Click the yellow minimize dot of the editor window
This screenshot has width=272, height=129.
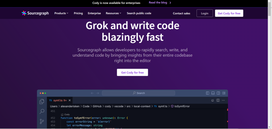pos(43,93)
